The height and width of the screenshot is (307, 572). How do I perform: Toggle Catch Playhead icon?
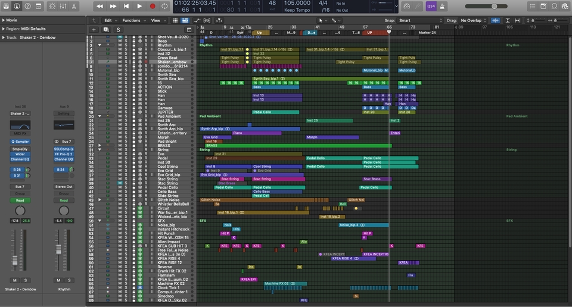(219, 20)
